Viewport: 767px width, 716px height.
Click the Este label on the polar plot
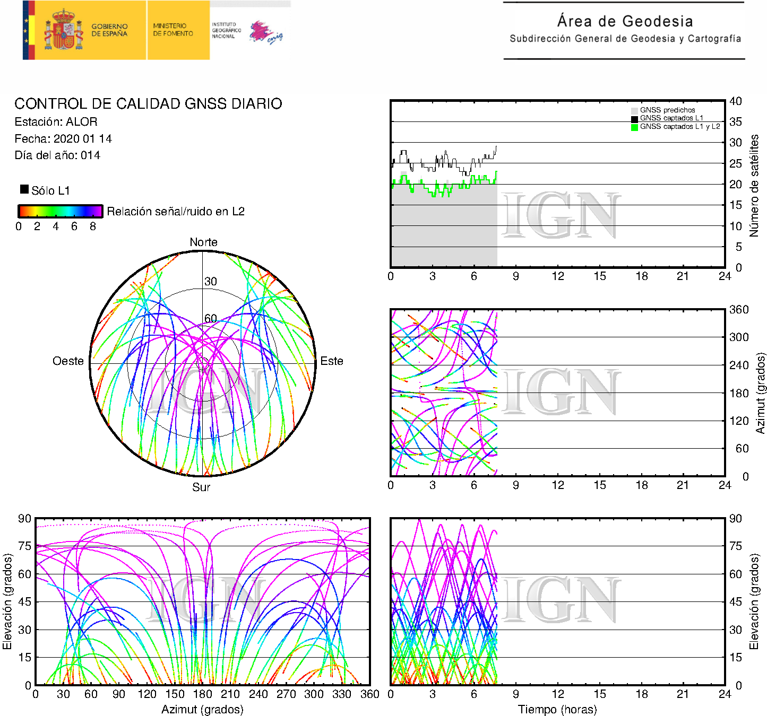pyautogui.click(x=332, y=361)
